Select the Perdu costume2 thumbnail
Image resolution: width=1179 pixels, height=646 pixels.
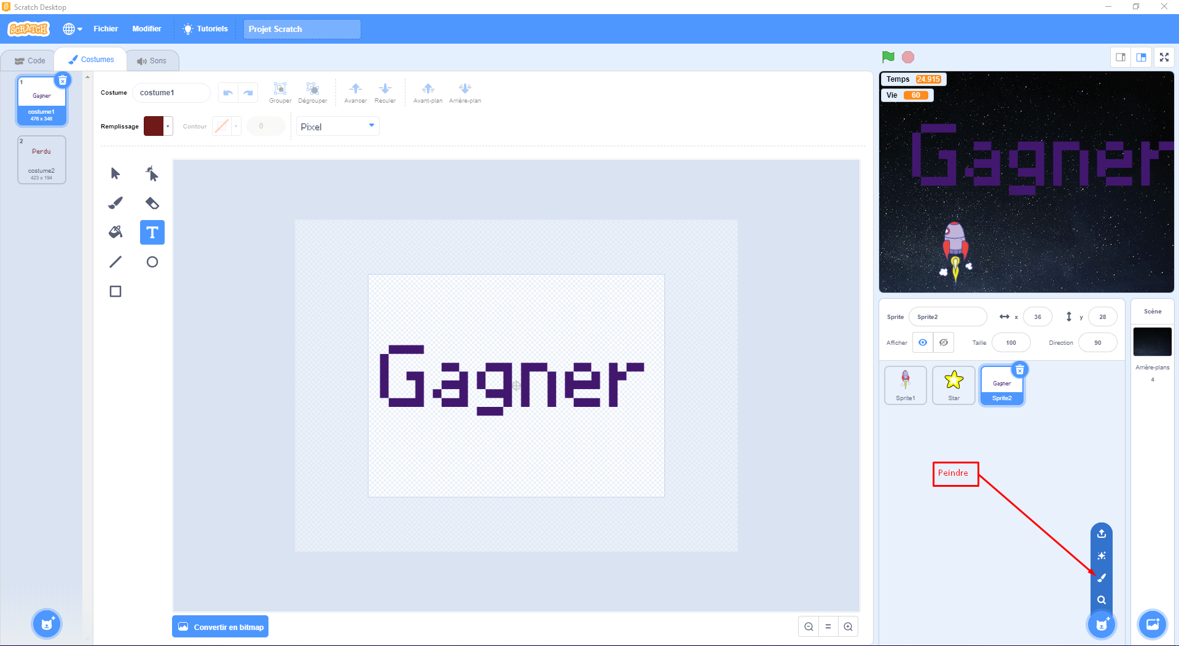tap(42, 160)
